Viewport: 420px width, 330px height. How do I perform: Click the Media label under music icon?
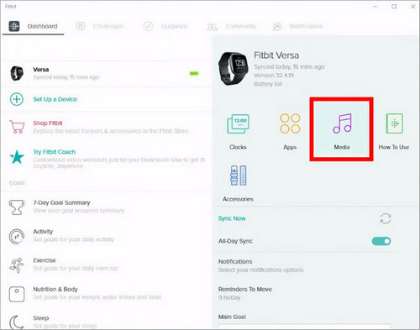(342, 147)
